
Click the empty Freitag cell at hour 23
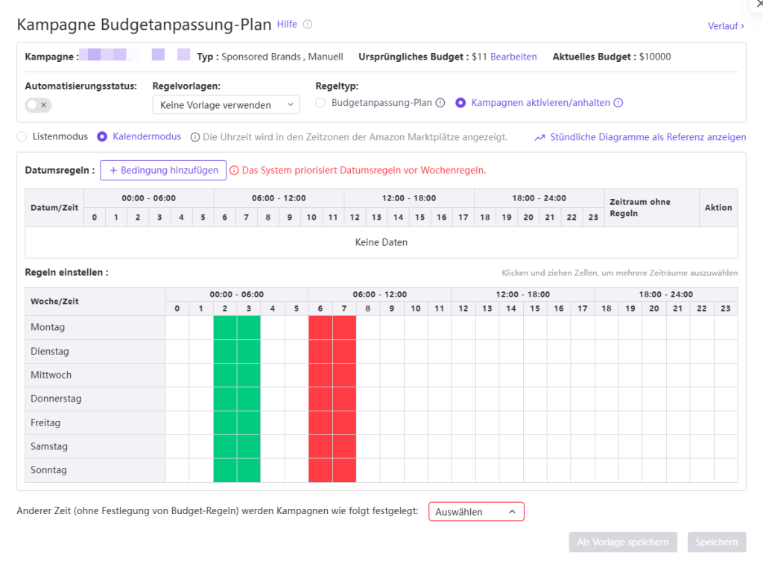point(726,423)
